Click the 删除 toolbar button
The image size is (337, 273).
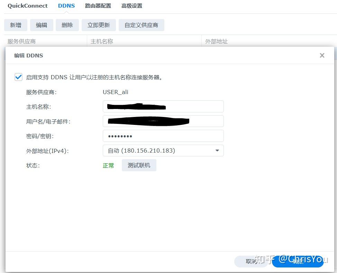67,25
